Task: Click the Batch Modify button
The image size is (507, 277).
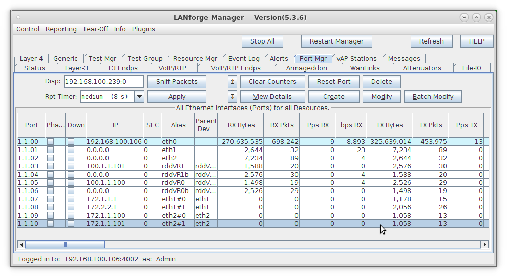Action: point(433,96)
